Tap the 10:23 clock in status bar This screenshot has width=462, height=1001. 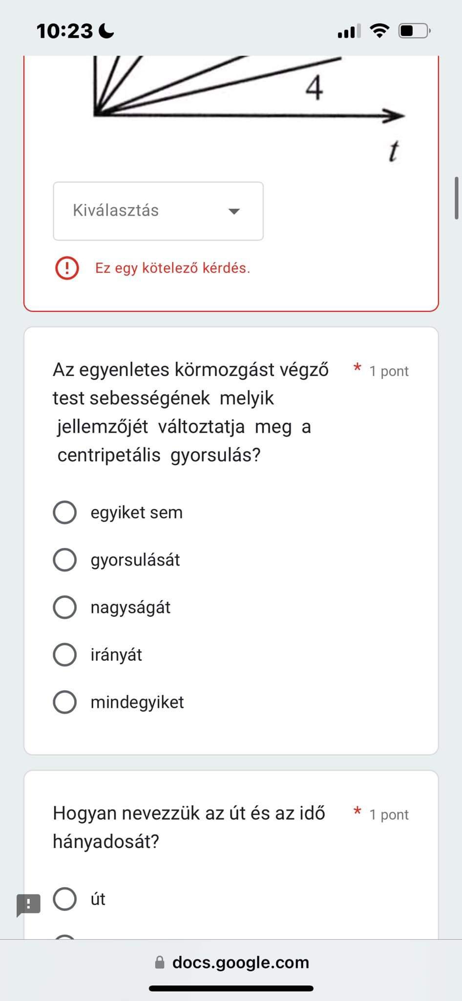pos(64,31)
